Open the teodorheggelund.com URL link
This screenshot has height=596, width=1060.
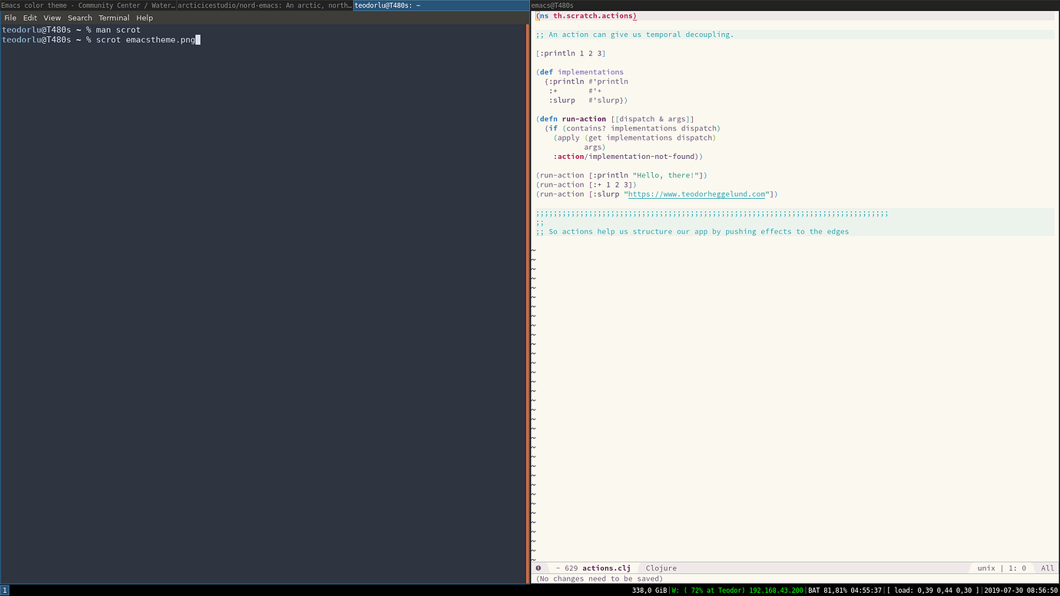pyautogui.click(x=697, y=194)
